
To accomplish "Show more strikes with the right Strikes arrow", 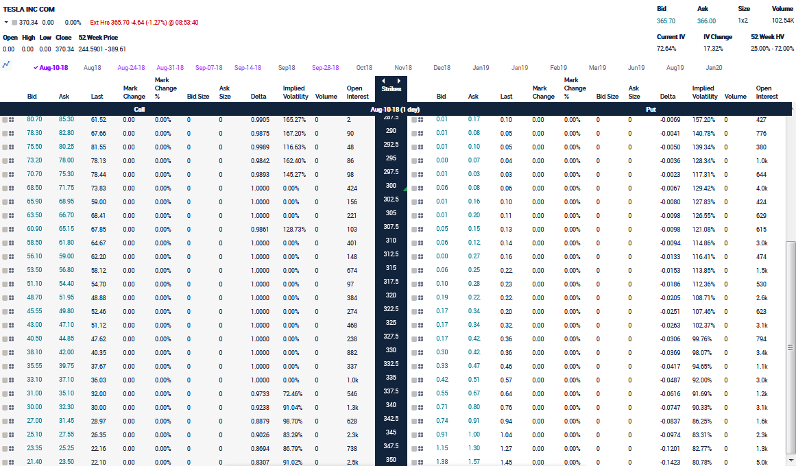I will pyautogui.click(x=399, y=81).
